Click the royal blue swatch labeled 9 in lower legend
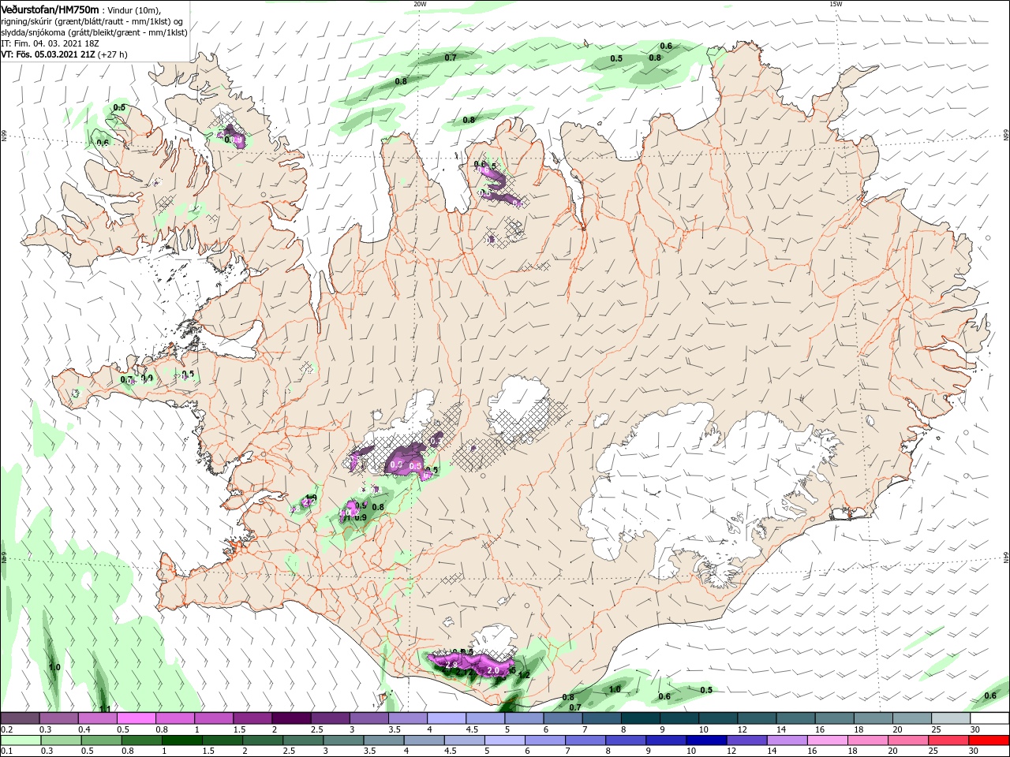The width and height of the screenshot is (1010, 757). coord(665,740)
